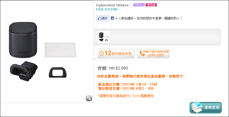This screenshot has width=229, height=117.
Task: Open the 12個月產品保養 warranty banner
Action: pyautogui.click(x=116, y=53)
